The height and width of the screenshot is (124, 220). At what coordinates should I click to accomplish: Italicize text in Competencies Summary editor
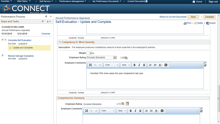pyautogui.click(x=135, y=111)
